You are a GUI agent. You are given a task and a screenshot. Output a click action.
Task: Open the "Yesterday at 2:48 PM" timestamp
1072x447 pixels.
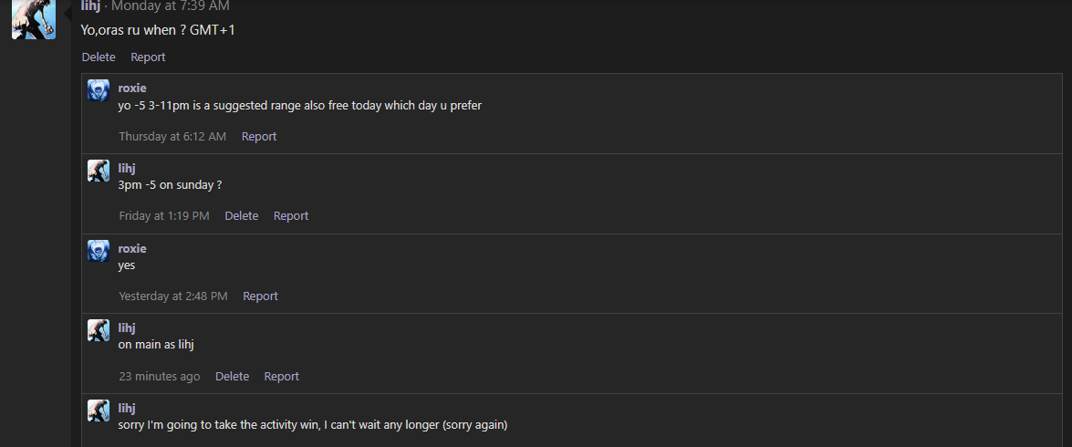pos(173,296)
